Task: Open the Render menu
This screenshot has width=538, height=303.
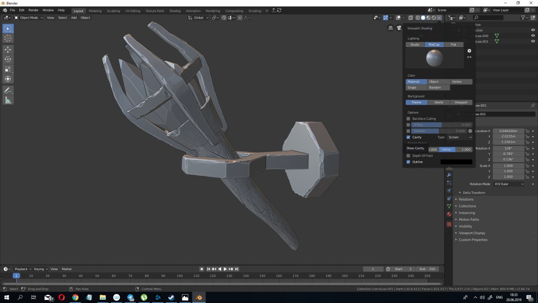Action: (x=34, y=10)
